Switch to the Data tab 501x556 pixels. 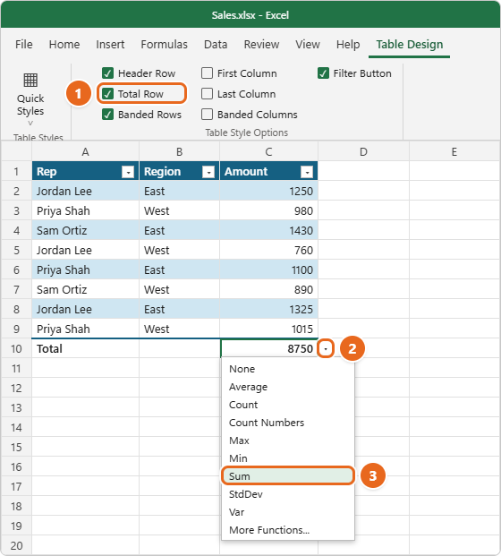[x=216, y=45]
